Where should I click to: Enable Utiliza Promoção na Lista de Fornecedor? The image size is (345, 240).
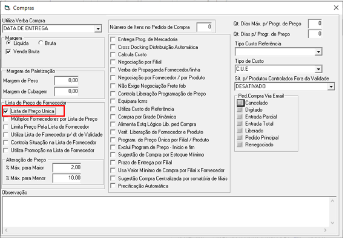pos(6,151)
